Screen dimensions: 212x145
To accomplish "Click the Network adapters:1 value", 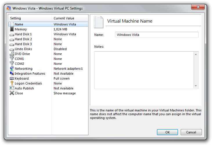I will point(68,69).
